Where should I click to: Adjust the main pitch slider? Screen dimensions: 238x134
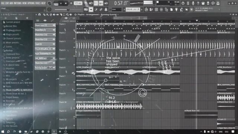pyautogui.click(x=68, y=10)
